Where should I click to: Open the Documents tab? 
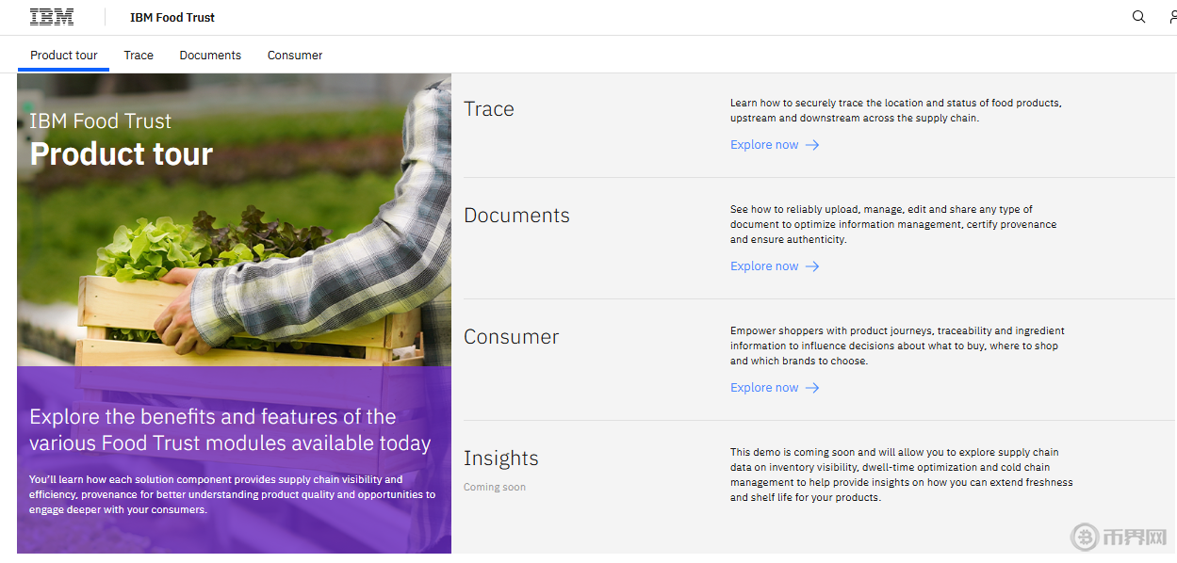(x=210, y=56)
